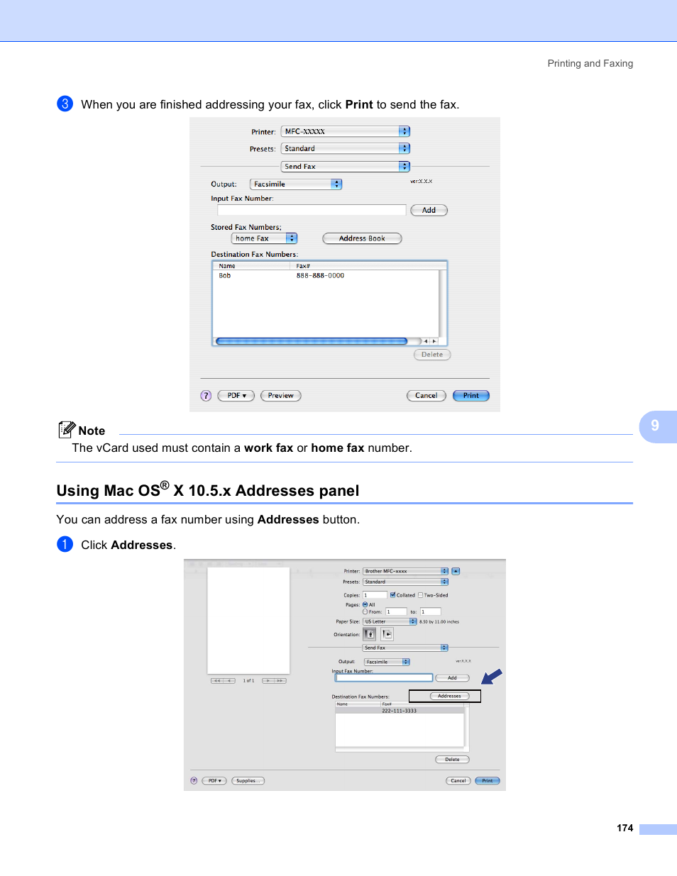Screen dimensions: 677x876
Task: Open Presets dropdown in upper fax dialog
Action: [x=346, y=148]
